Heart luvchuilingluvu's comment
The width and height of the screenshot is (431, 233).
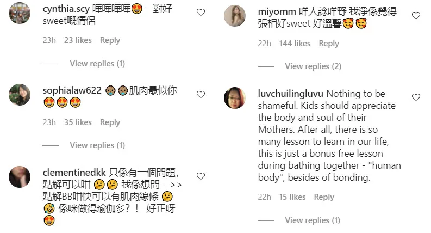tap(416, 97)
